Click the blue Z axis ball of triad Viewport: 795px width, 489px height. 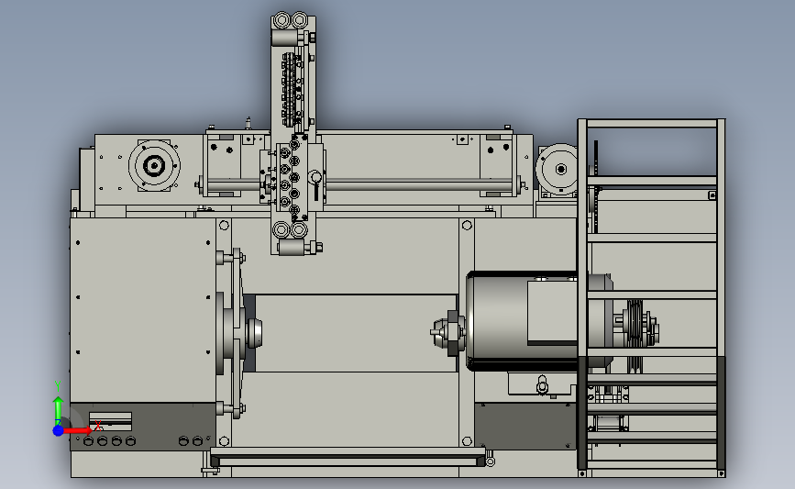[x=58, y=430]
